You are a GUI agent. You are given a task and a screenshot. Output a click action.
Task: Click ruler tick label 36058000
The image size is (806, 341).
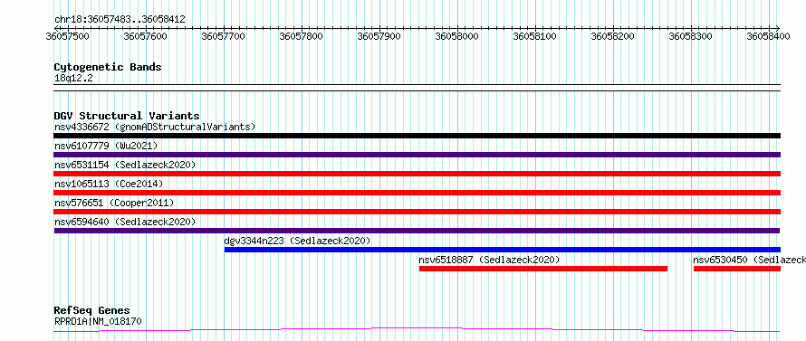pyautogui.click(x=457, y=36)
